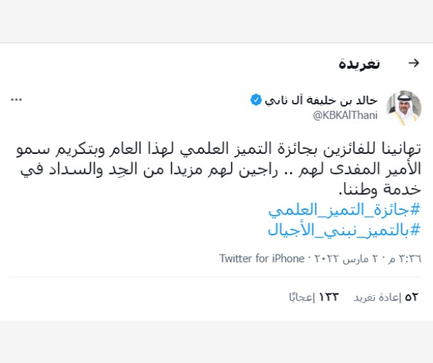
Task: Click the @KBKAlThani handle
Action: coord(346,114)
